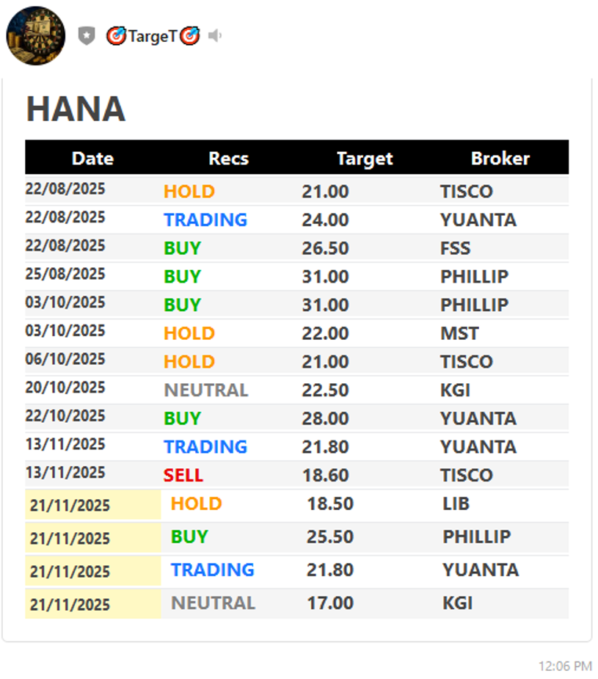Click the 12:06 PM message timestamp
598x679 pixels.
[x=564, y=667]
